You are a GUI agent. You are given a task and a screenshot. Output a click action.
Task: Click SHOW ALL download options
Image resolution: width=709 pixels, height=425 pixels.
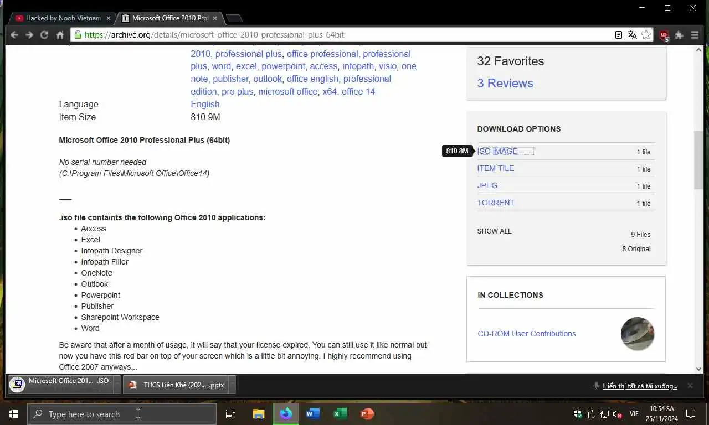point(494,231)
